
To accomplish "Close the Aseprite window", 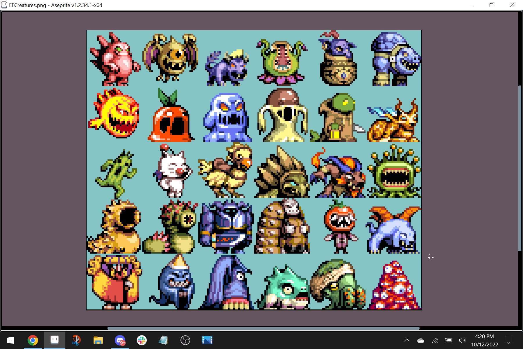I will tap(512, 5).
